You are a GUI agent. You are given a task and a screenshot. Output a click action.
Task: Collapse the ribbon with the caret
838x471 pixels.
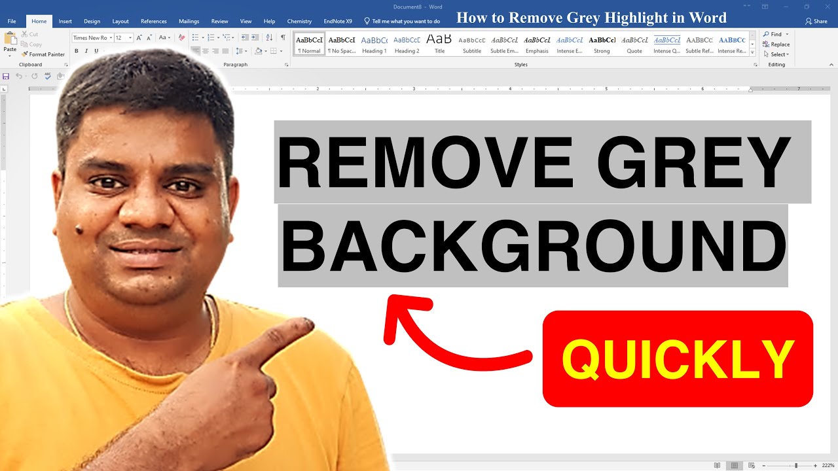[831, 65]
